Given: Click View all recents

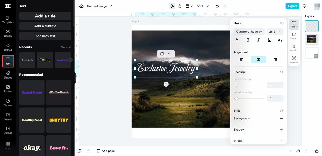Looking at the screenshot, I should [x=66, y=47].
